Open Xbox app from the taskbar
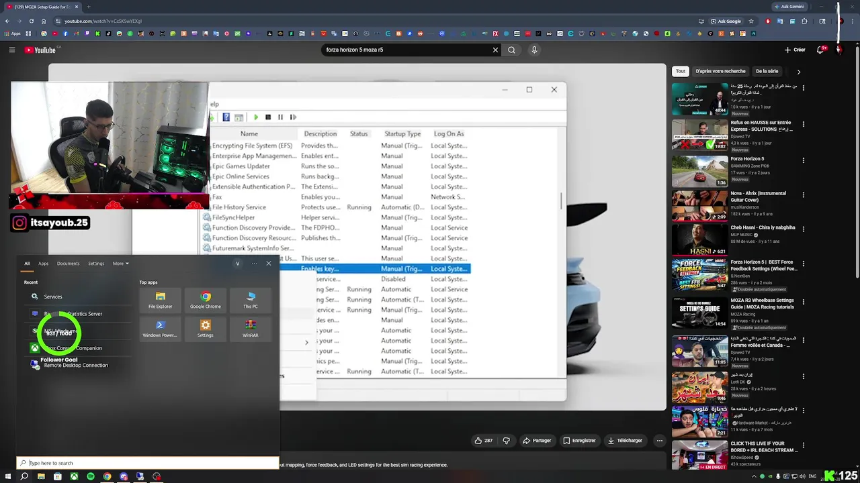This screenshot has height=483, width=860. tap(74, 477)
